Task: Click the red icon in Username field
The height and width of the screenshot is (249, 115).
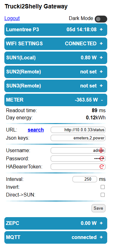Action: point(101,150)
